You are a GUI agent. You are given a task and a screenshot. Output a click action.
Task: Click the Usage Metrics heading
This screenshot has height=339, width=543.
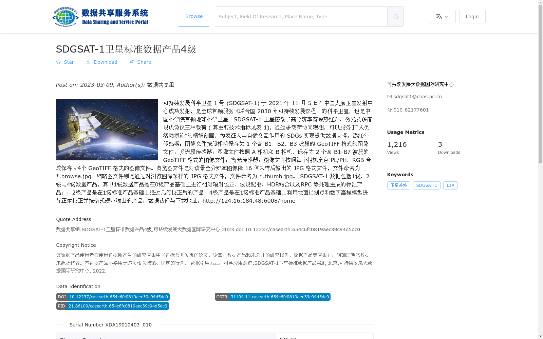pos(406,132)
